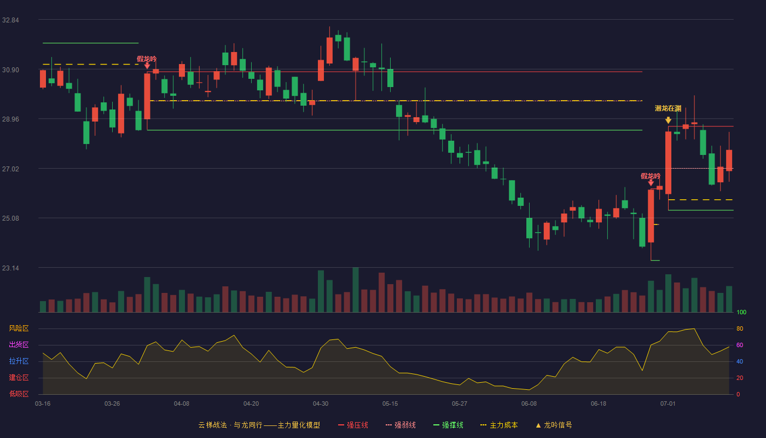Click the 建仓区 zone label
766x438 pixels.
19,378
